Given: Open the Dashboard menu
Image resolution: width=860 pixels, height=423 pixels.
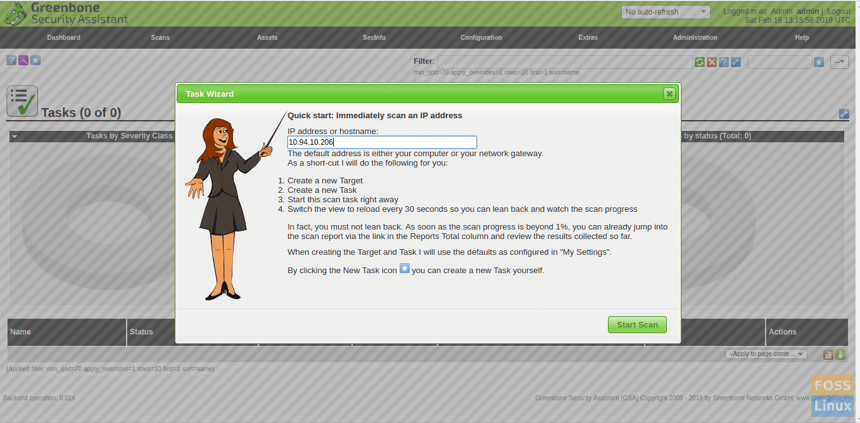Looking at the screenshot, I should (x=64, y=37).
